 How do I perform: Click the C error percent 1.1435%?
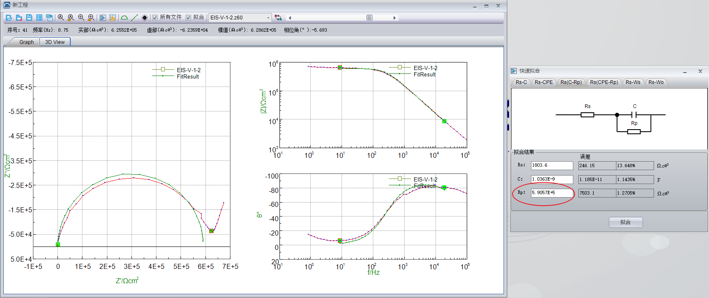click(x=635, y=180)
